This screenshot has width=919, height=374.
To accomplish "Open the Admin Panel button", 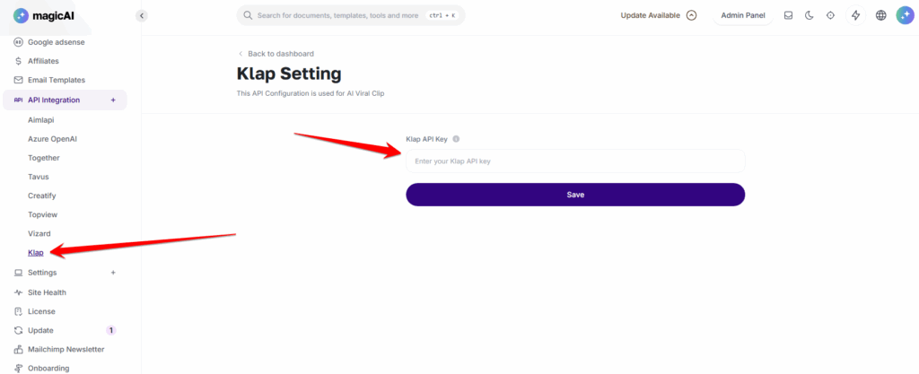I will click(742, 16).
